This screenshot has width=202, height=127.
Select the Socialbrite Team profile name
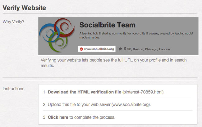pos(108,25)
